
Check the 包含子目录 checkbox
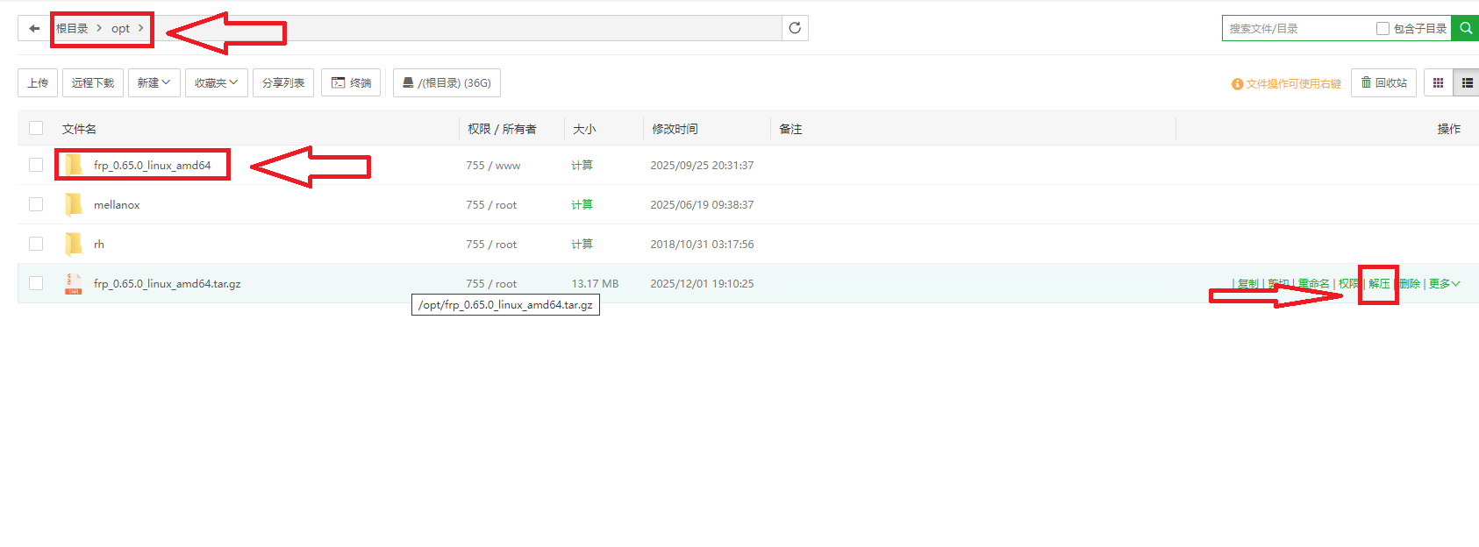click(x=1383, y=28)
